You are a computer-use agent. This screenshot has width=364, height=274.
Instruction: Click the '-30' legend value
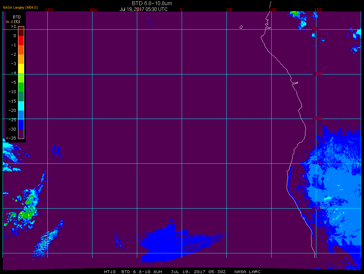click(x=12, y=129)
